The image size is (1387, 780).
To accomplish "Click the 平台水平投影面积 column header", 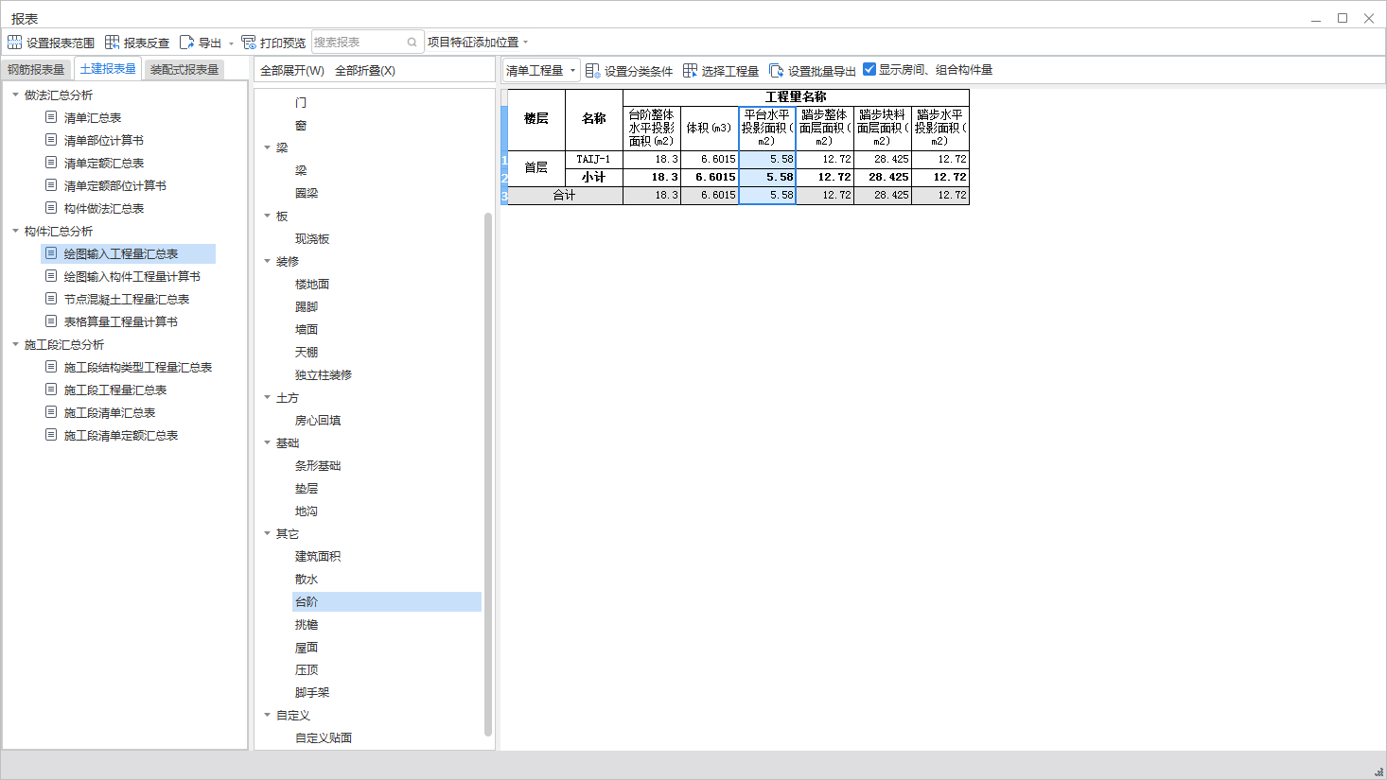I will point(767,129).
